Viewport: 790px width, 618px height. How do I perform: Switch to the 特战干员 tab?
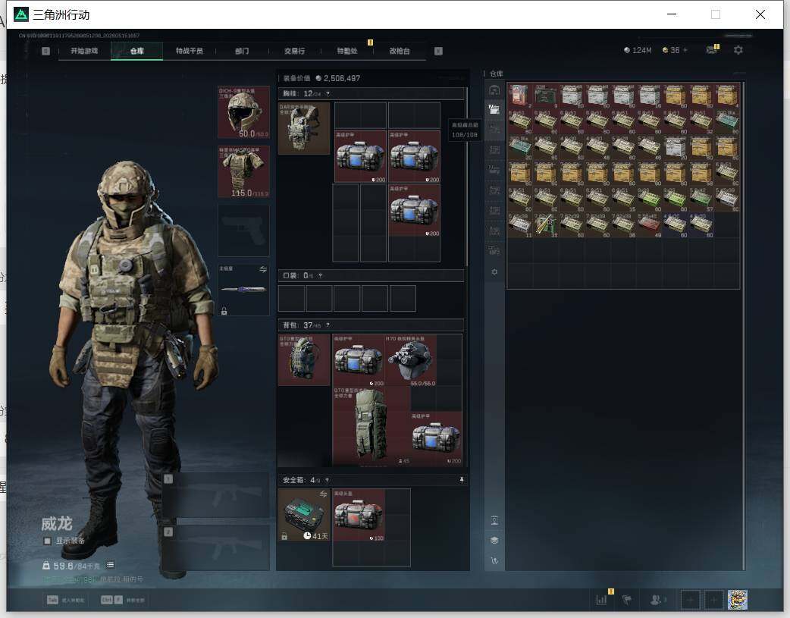coord(190,51)
